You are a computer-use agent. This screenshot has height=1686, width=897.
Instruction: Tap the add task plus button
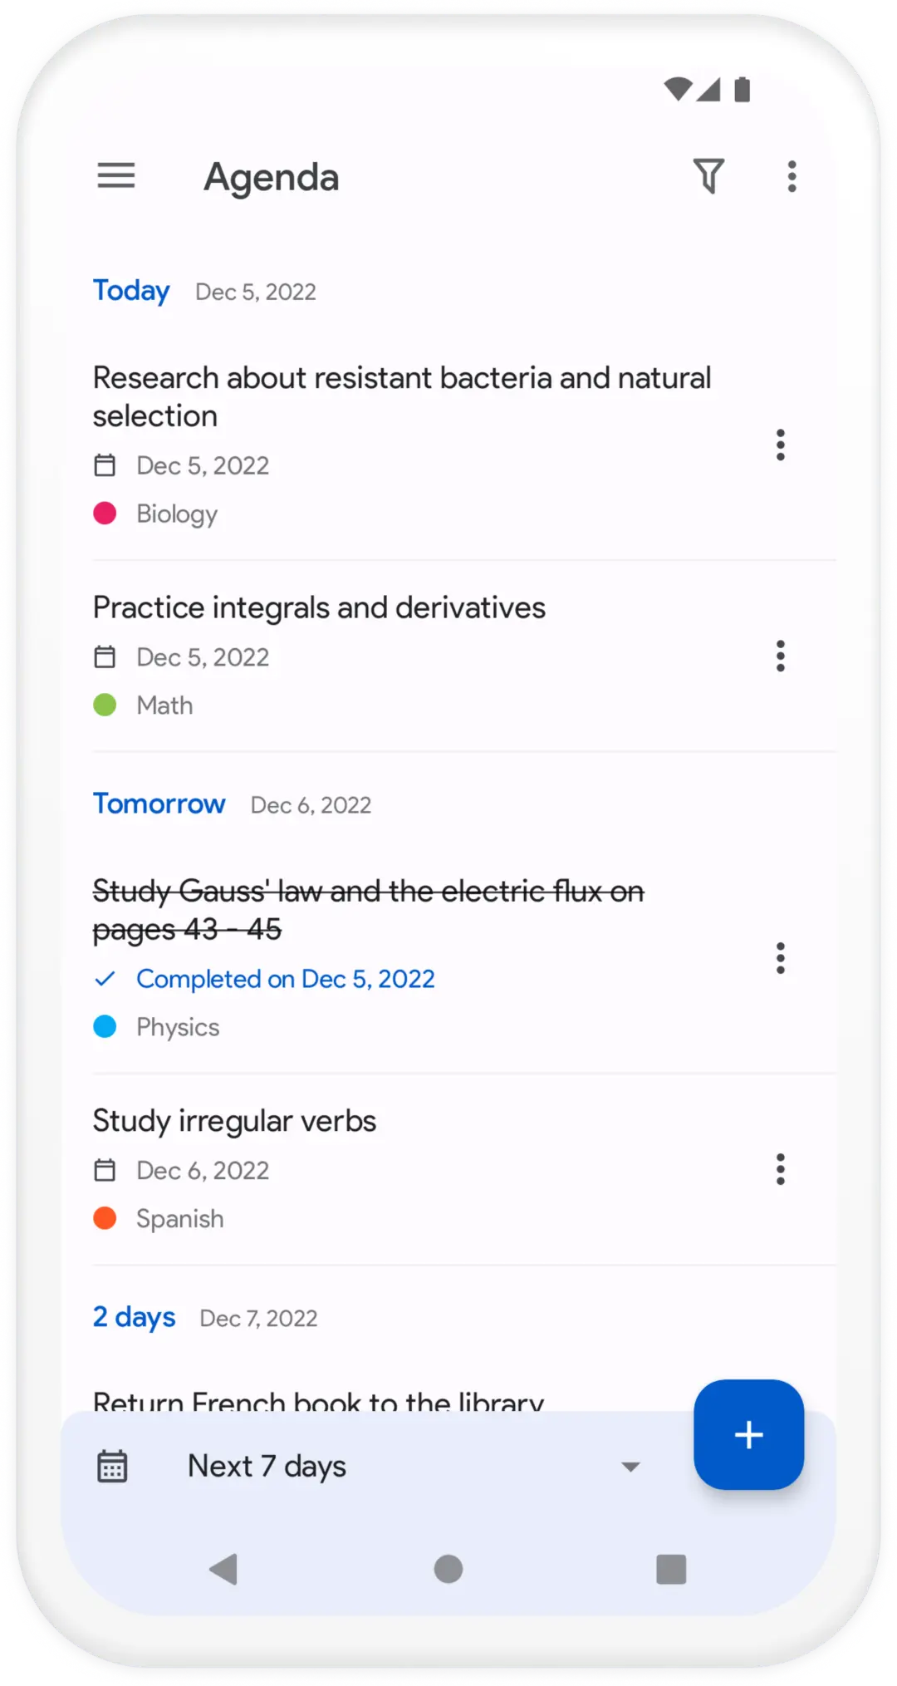[x=748, y=1434]
